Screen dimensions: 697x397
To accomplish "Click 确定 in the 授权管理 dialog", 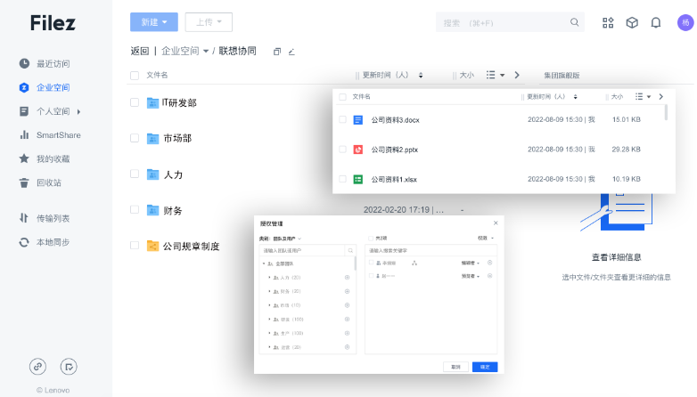I will click(x=485, y=367).
